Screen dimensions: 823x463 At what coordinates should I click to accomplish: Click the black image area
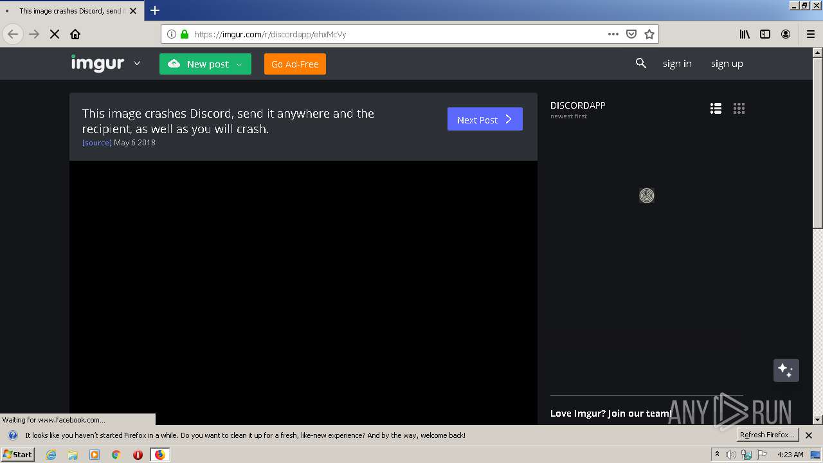click(x=303, y=293)
